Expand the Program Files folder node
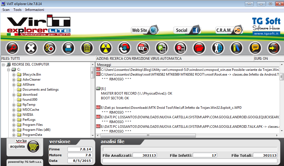 (14, 125)
